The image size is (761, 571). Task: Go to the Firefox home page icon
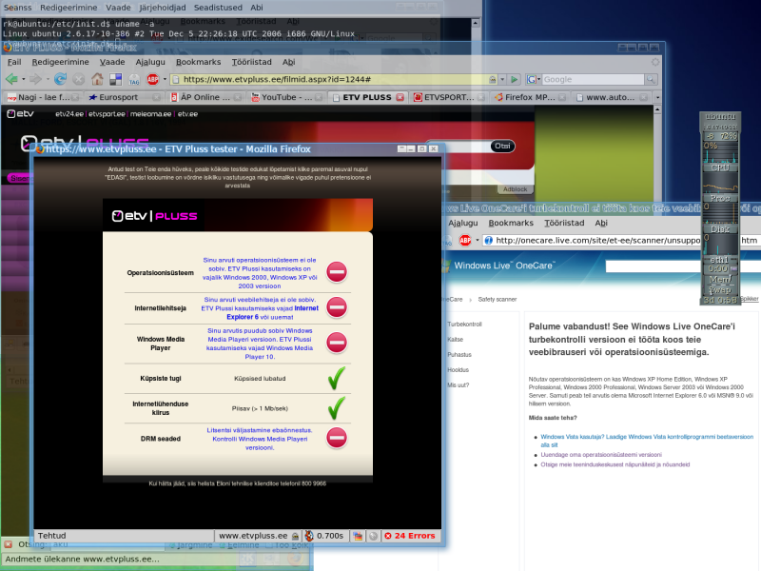click(x=98, y=79)
